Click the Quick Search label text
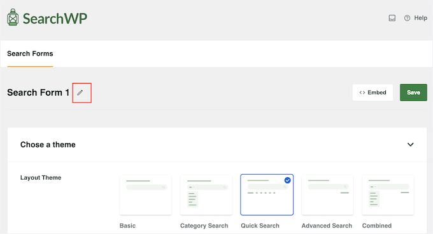This screenshot has height=234, width=433. (260, 226)
